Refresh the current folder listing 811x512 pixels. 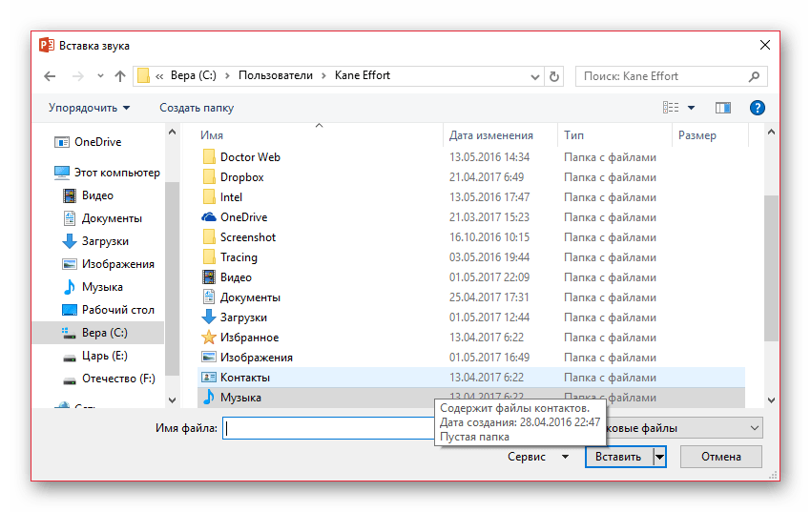554,76
